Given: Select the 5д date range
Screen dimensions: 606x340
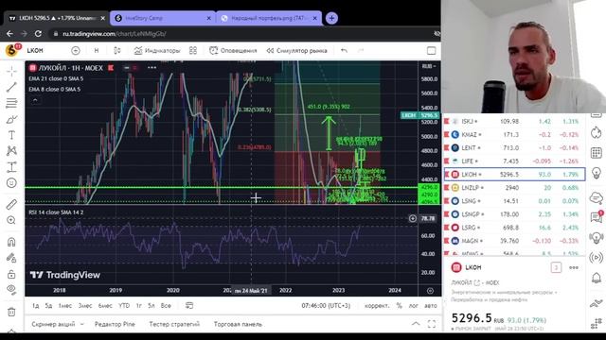Looking at the screenshot, I should point(48,305).
